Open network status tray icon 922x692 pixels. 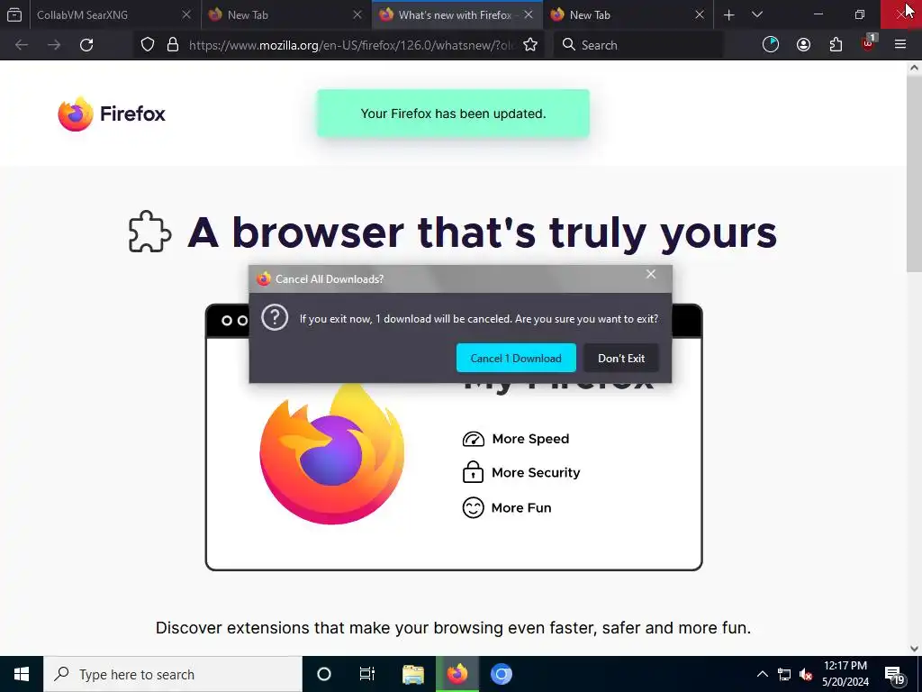pyautogui.click(x=784, y=674)
